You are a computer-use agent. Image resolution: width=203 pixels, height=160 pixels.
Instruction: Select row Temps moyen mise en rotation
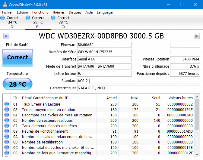[x=99, y=109]
